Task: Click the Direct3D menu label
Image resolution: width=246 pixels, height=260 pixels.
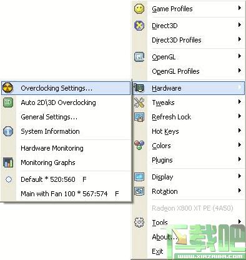Action: (x=165, y=26)
